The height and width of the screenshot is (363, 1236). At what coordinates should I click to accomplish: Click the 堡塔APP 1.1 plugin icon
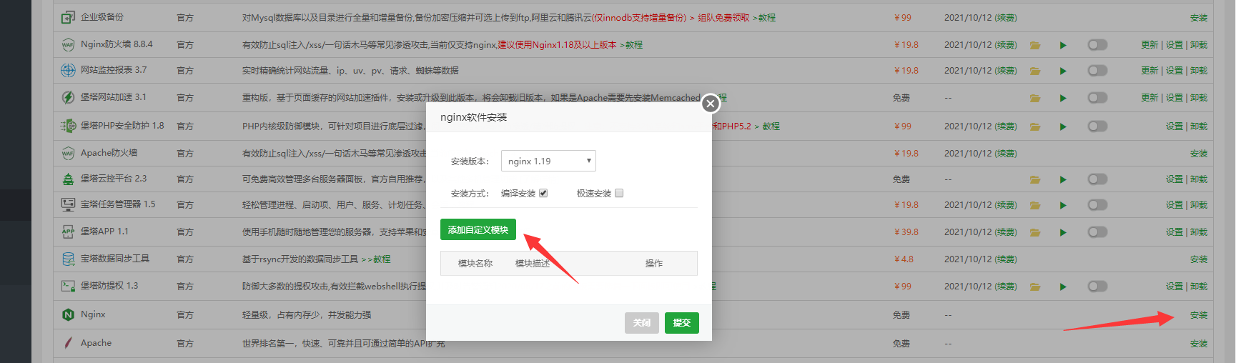pos(68,232)
